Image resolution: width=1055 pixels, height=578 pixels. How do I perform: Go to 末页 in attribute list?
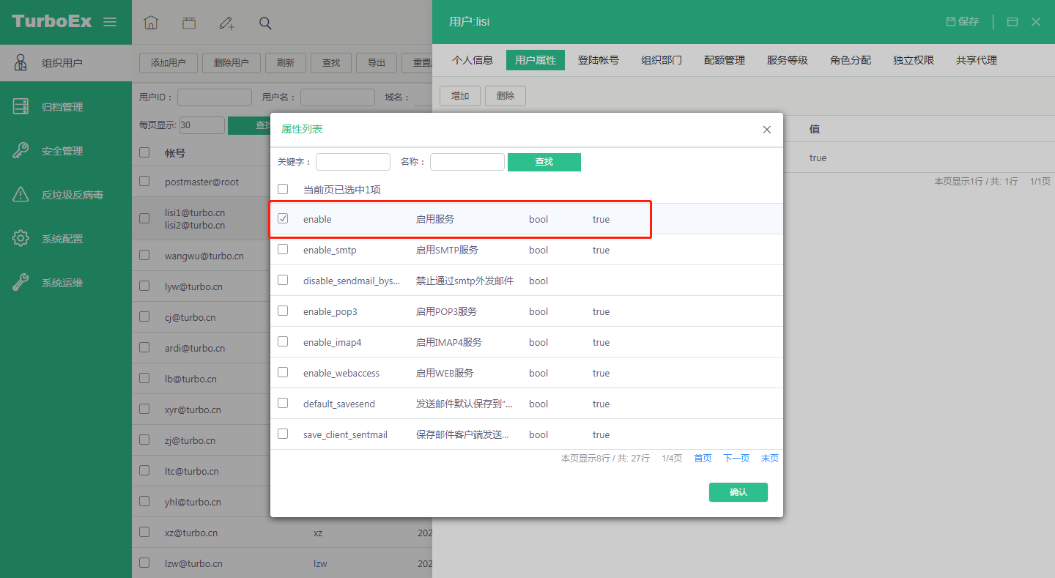[770, 459]
